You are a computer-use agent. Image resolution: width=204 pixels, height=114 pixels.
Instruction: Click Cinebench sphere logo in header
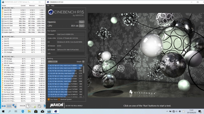[x=51, y=12]
